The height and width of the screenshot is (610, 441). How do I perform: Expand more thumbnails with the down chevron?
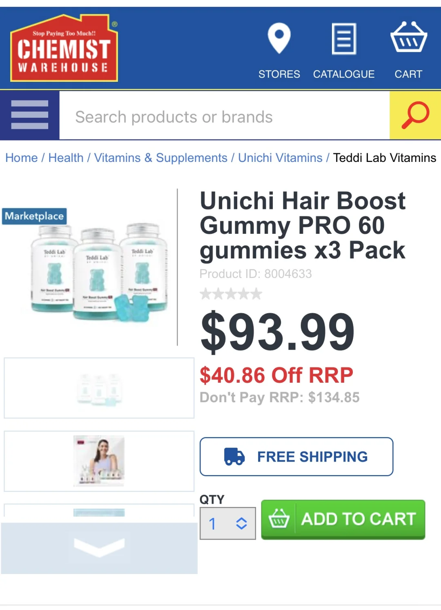(99, 548)
